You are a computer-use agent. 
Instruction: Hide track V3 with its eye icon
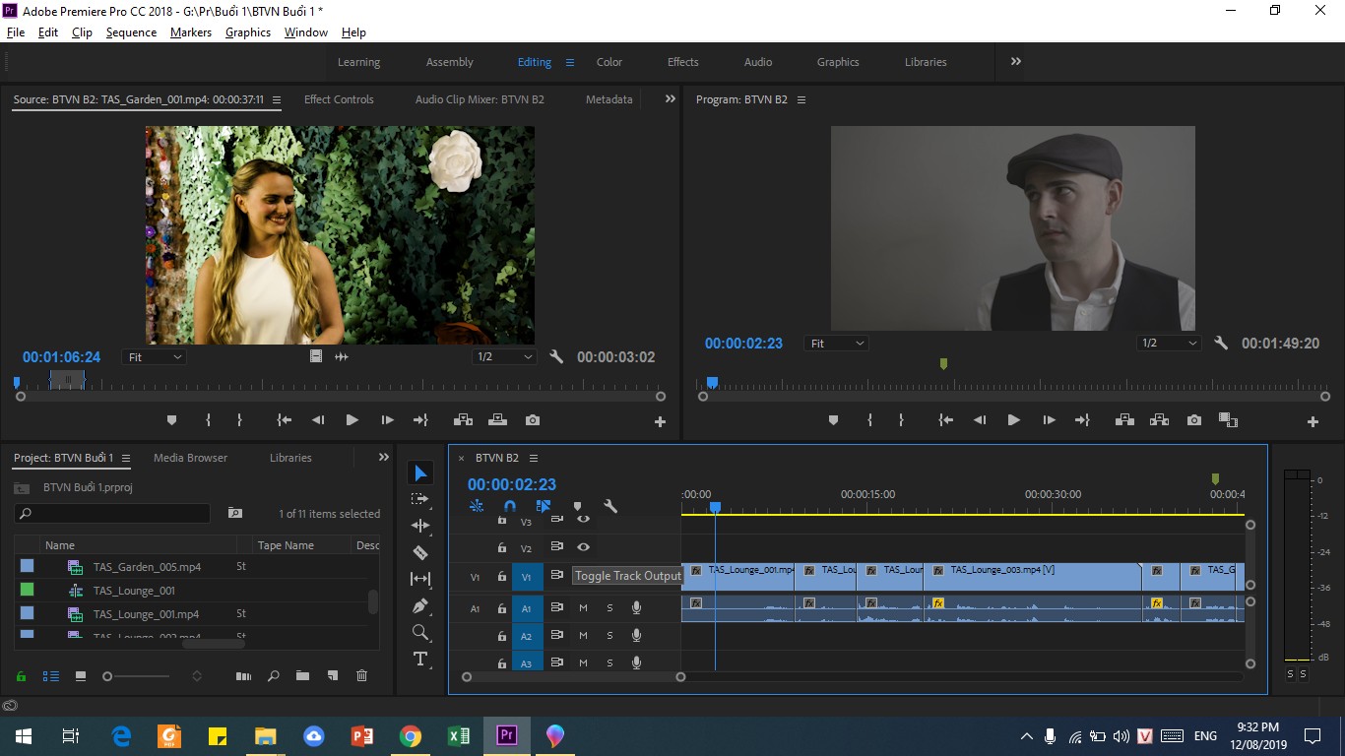tap(583, 519)
